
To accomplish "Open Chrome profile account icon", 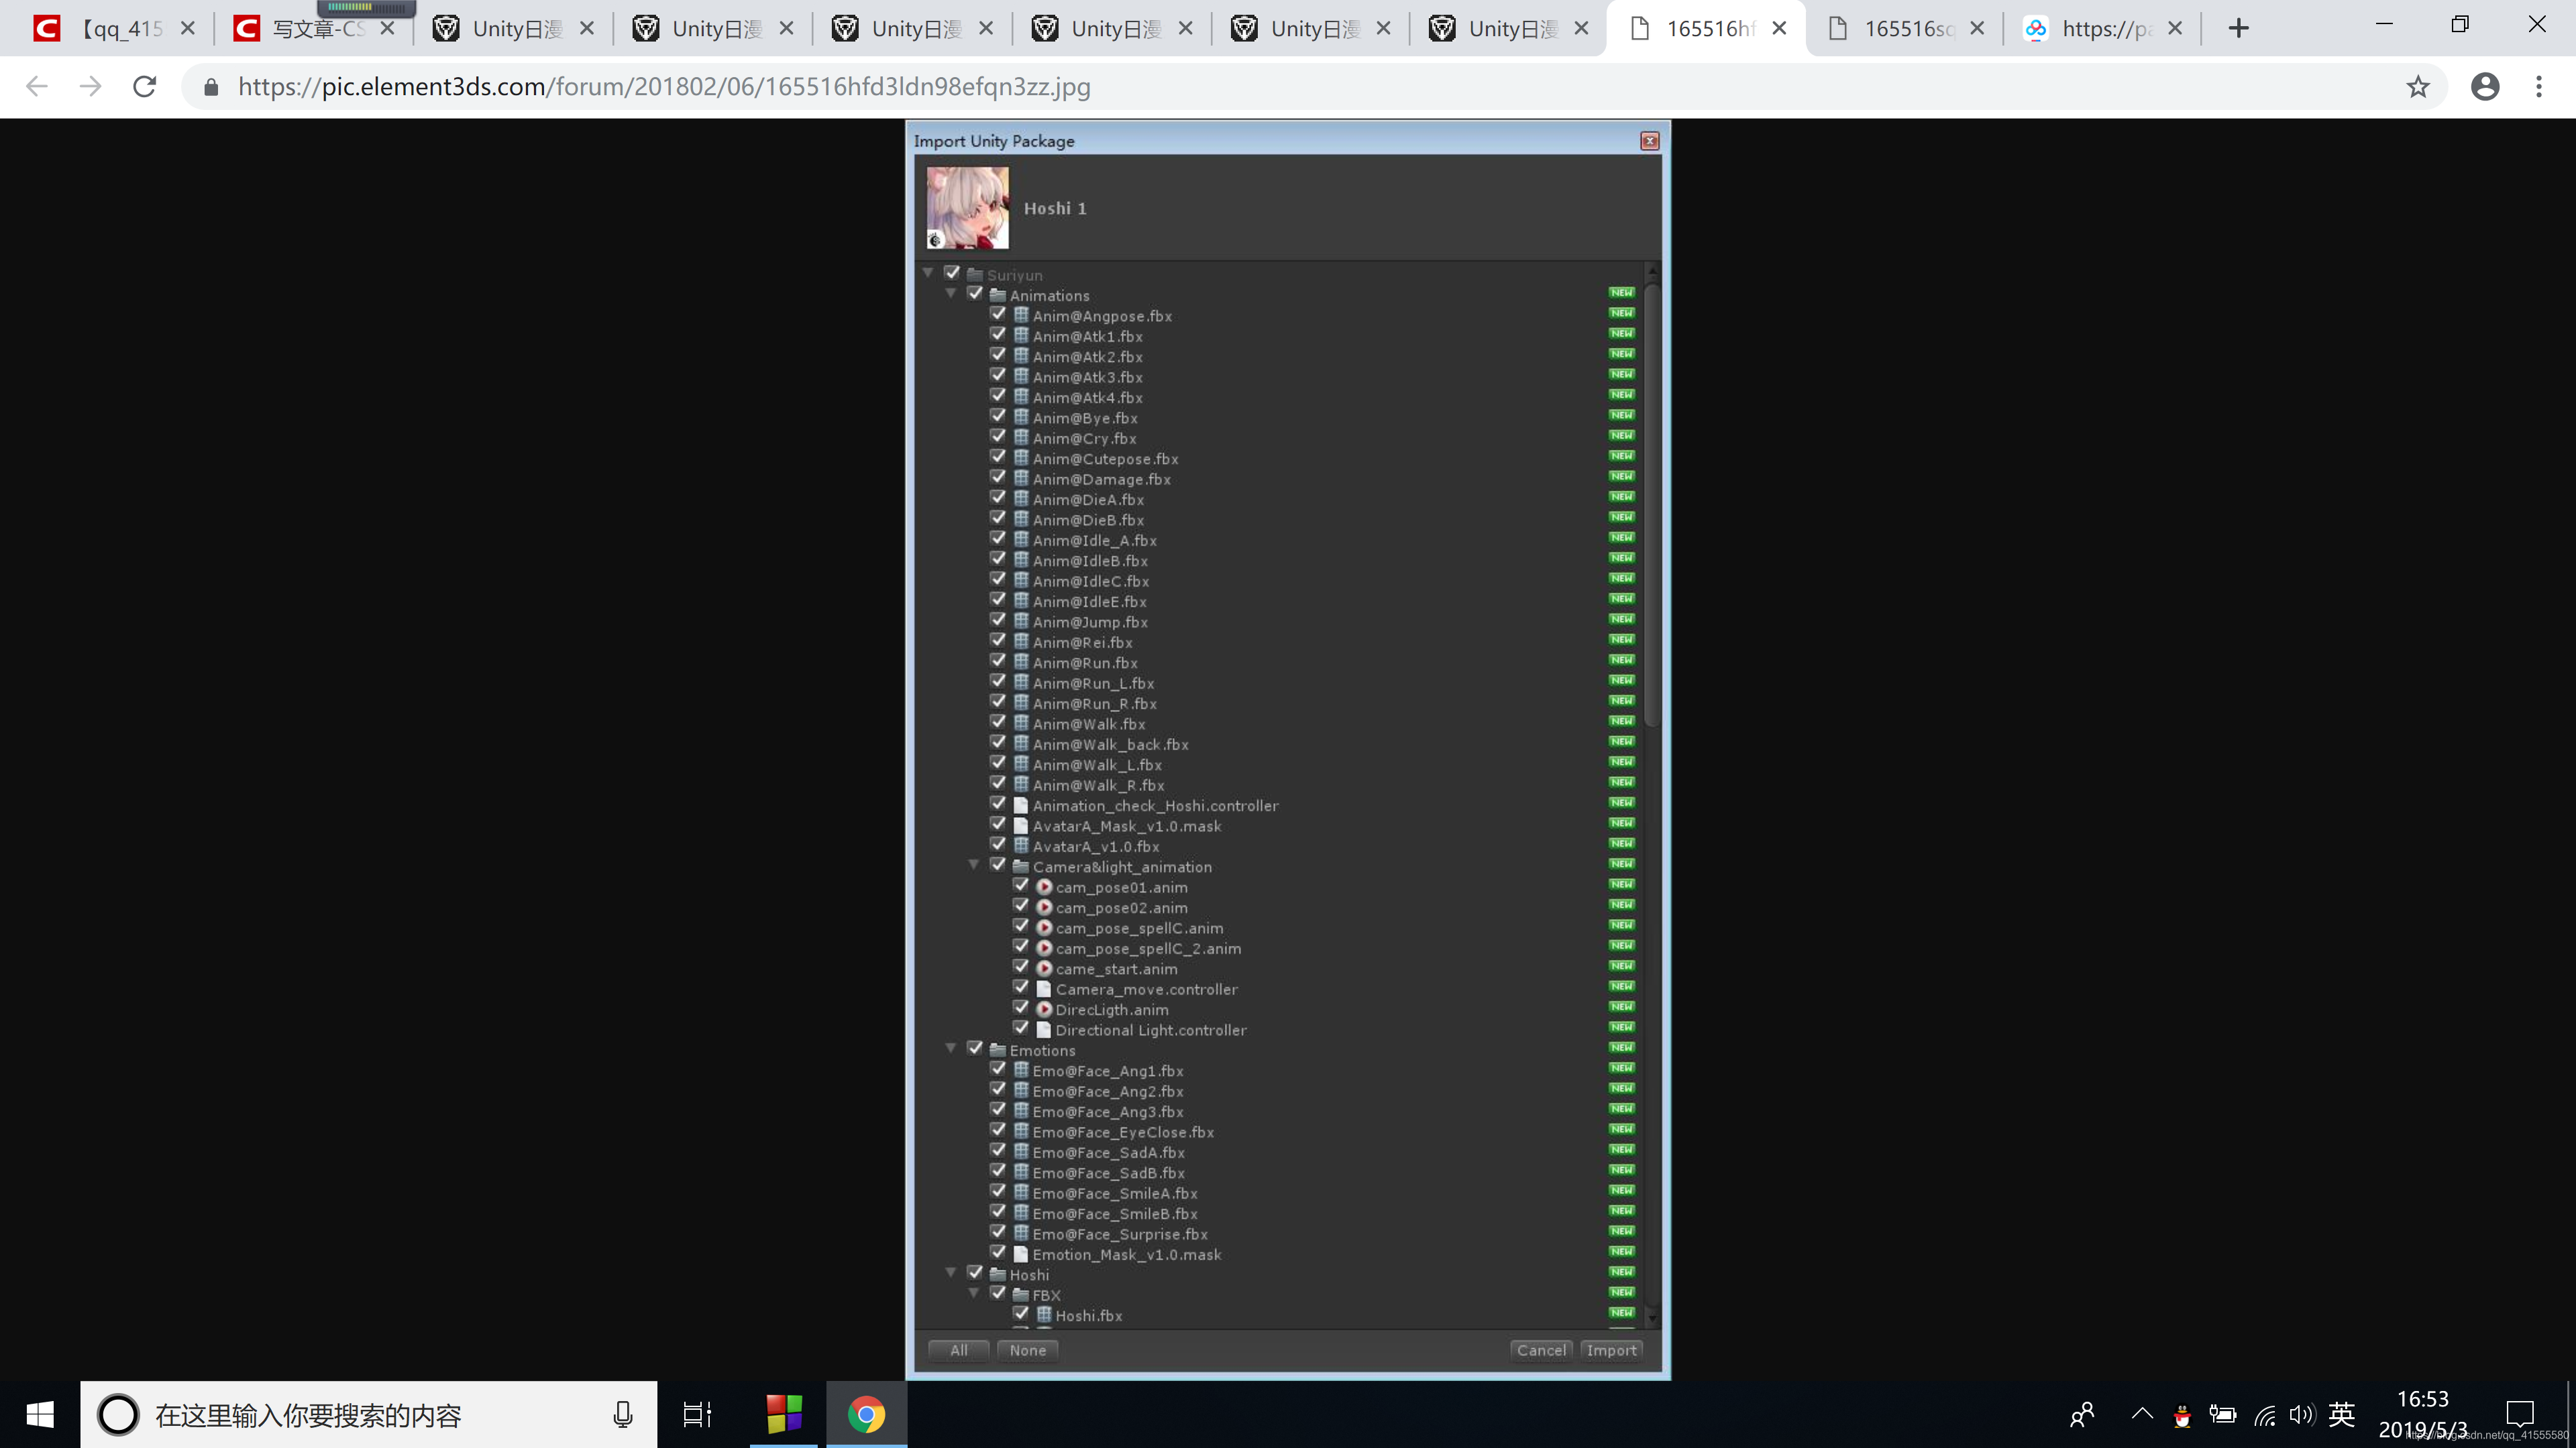I will [2484, 87].
